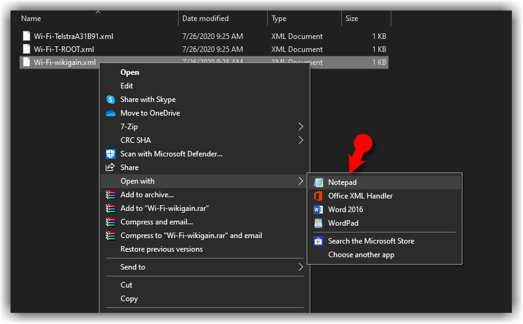Expand the CRC SHA submenu arrow

[301, 140]
